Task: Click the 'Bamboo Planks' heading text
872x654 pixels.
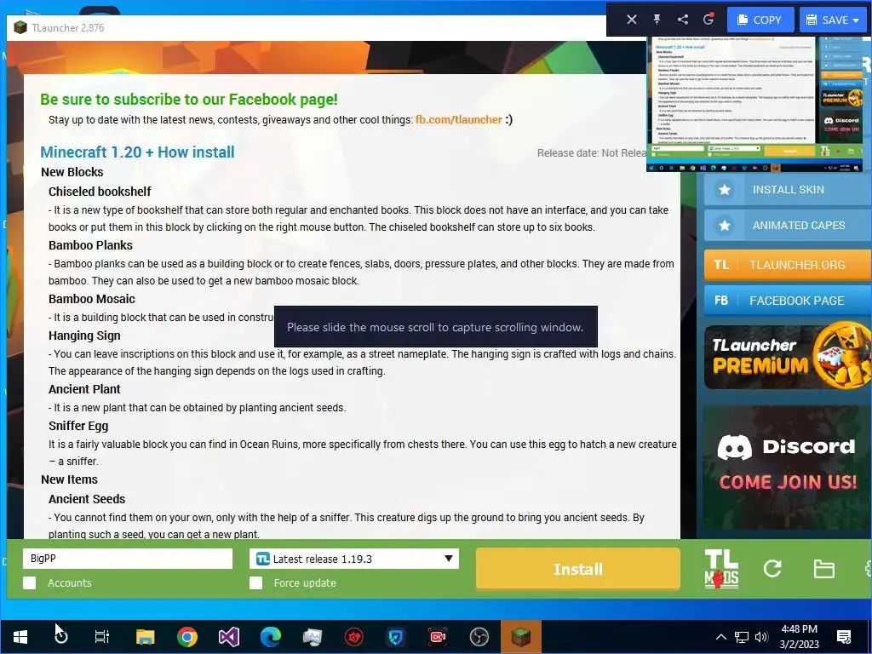Action: [90, 245]
